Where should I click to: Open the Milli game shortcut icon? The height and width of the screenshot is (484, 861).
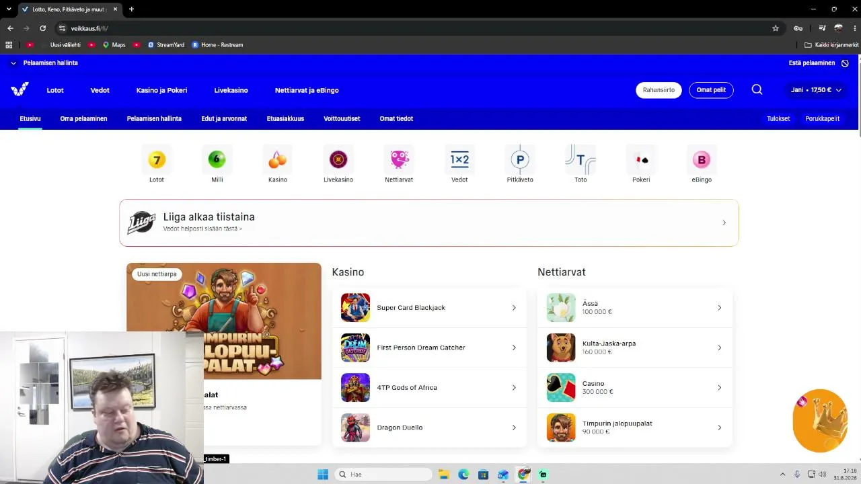(217, 160)
